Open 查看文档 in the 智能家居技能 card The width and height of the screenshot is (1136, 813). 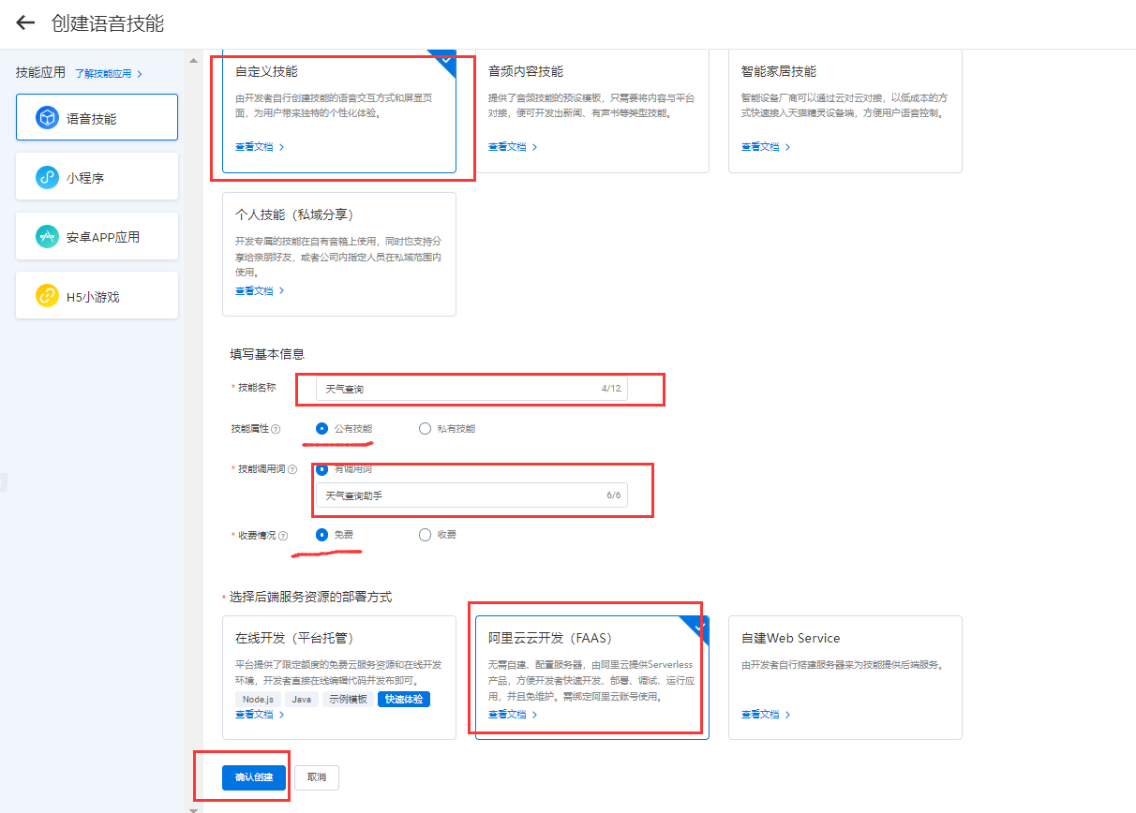766,147
